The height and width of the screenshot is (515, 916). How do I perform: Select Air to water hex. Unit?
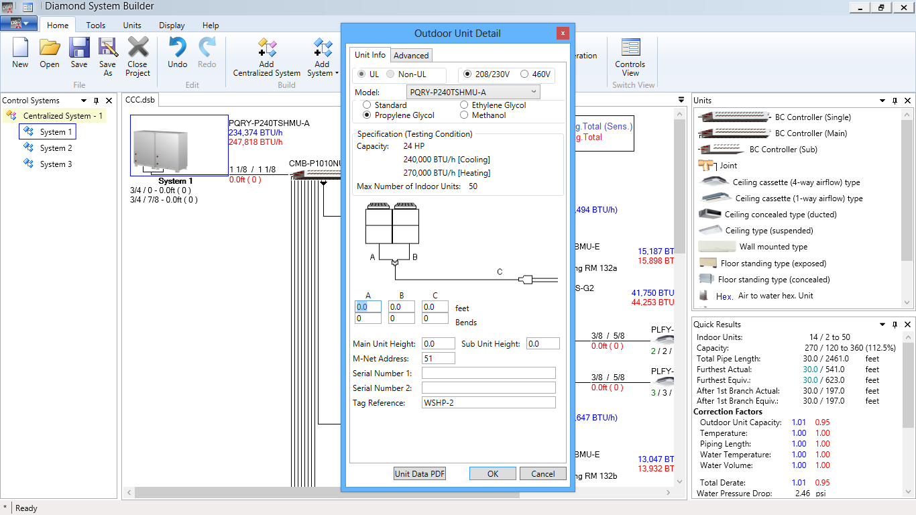pos(756,296)
